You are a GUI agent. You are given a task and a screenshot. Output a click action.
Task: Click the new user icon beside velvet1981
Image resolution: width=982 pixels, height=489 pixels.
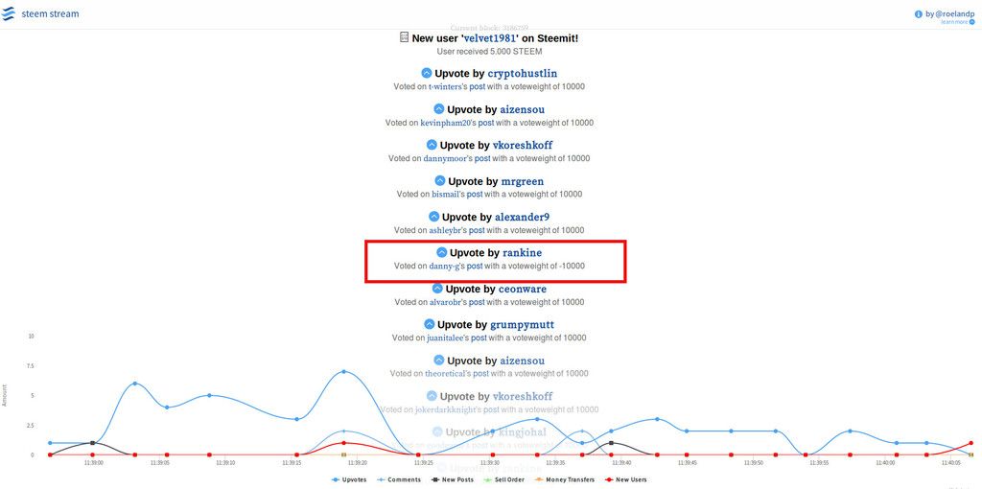(404, 37)
